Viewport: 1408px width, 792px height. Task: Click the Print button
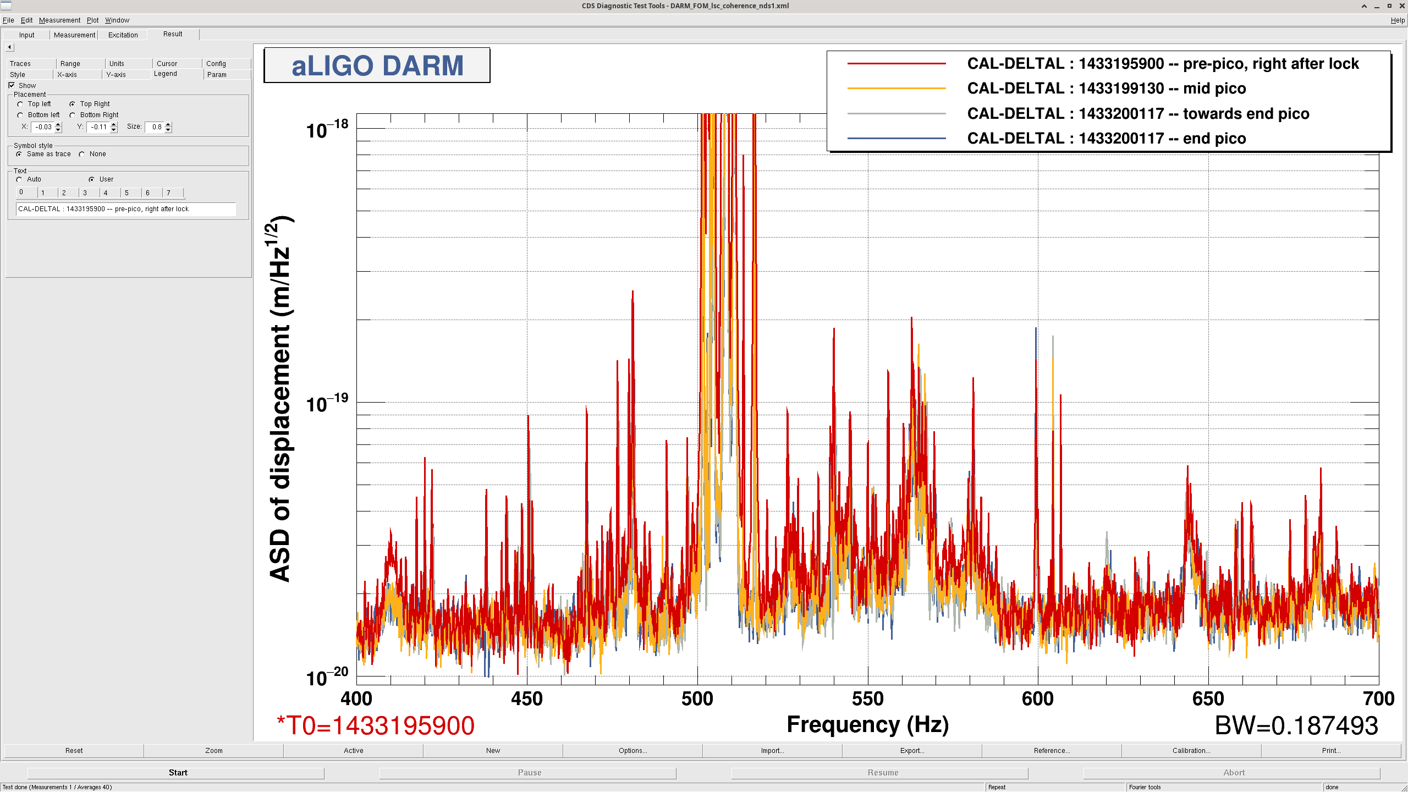1332,751
